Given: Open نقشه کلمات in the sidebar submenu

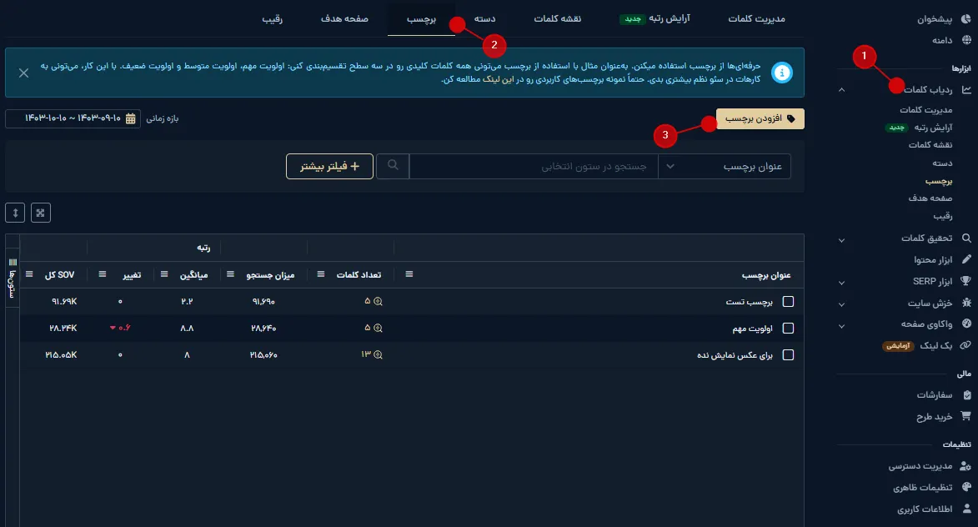Looking at the screenshot, I should coord(930,145).
